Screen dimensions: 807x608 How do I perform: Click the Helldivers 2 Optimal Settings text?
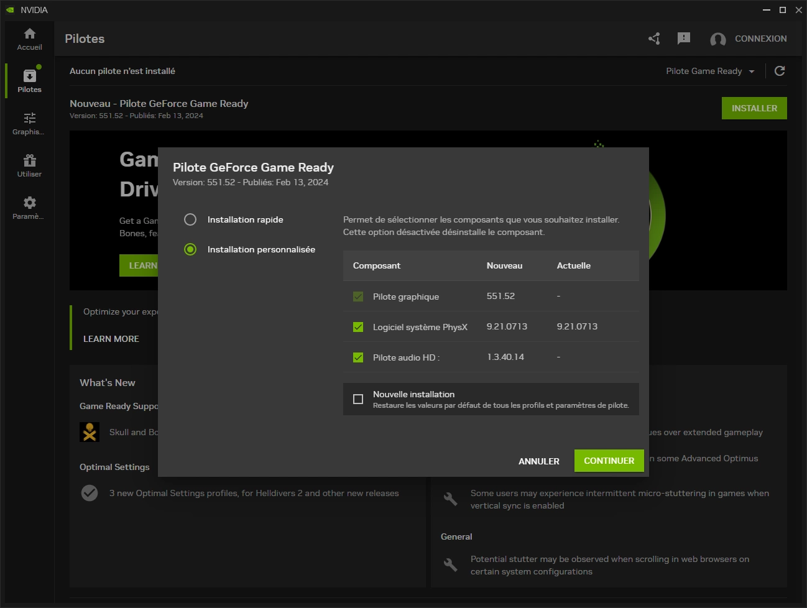pos(254,493)
